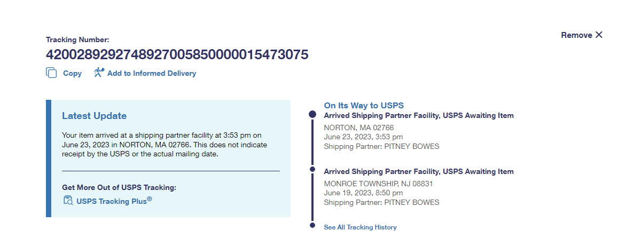The height and width of the screenshot is (246, 618).
Task: Expand See All Tracking History
Action: click(360, 227)
